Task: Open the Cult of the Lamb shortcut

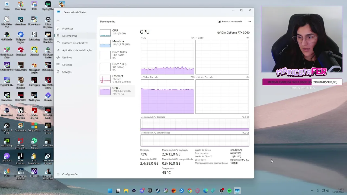Action: coord(48,113)
